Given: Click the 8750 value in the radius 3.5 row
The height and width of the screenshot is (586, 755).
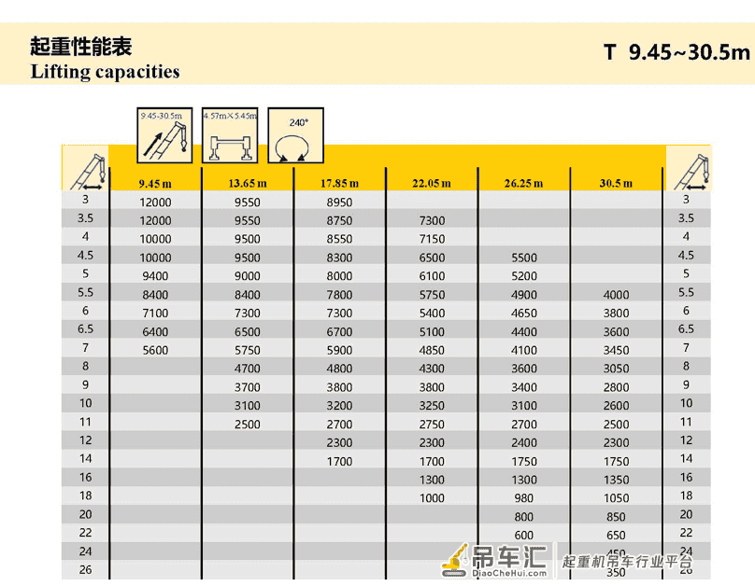Looking at the screenshot, I should (x=339, y=220).
